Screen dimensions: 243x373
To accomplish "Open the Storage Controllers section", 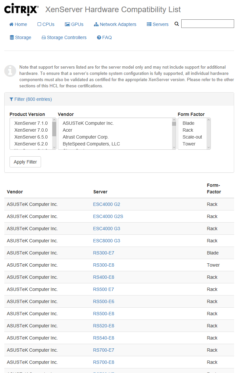I will tap(64, 37).
